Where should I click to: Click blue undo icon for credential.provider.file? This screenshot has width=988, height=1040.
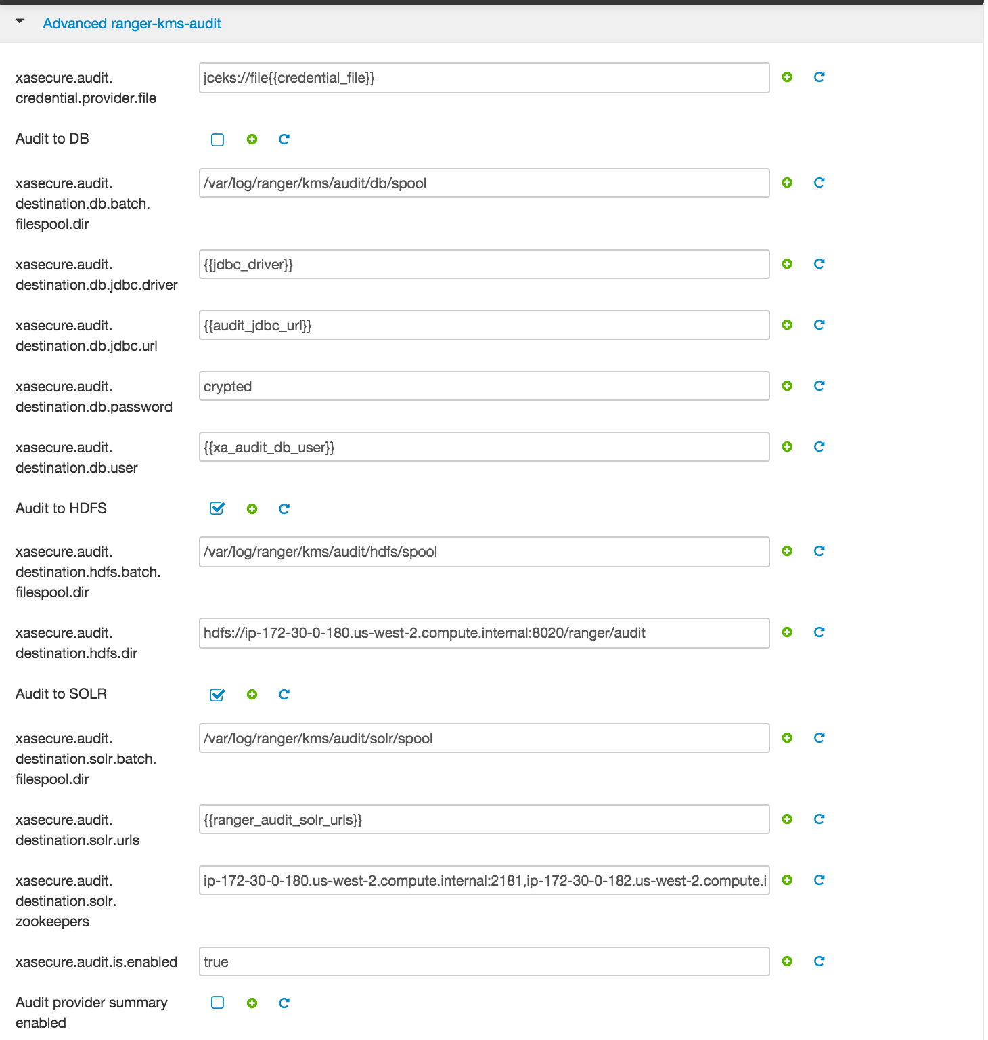point(819,77)
